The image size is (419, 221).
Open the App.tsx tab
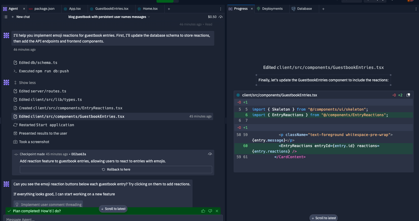click(75, 9)
